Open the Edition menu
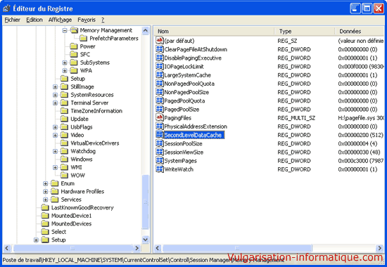 point(34,20)
